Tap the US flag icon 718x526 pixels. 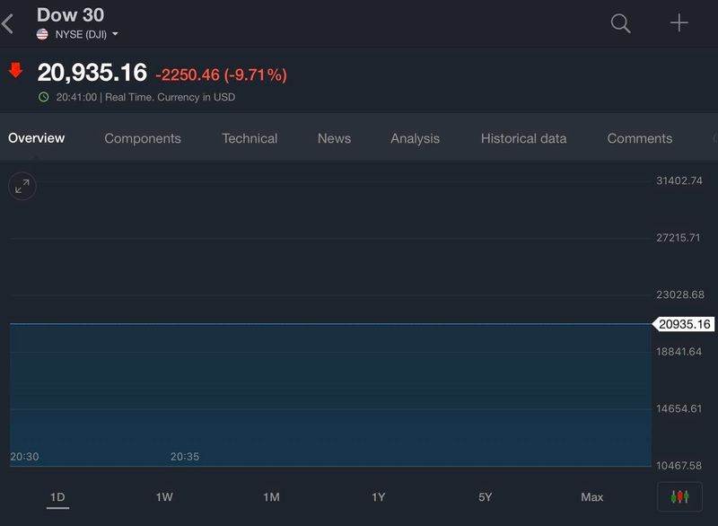tap(42, 34)
